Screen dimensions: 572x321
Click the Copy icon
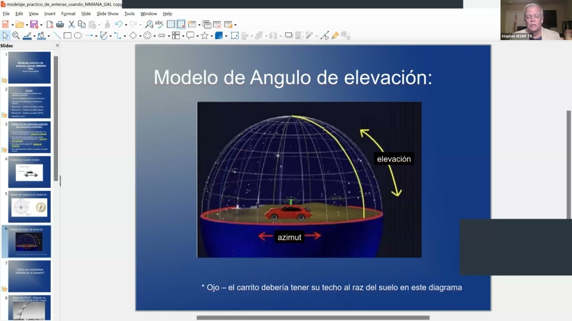(82, 24)
